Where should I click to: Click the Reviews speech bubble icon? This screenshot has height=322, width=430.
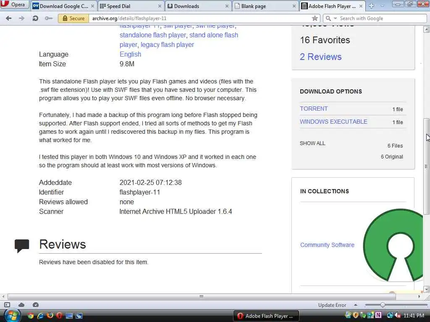pos(22,246)
